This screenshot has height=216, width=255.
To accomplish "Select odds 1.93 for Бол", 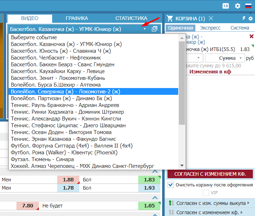I will coord(149,188).
